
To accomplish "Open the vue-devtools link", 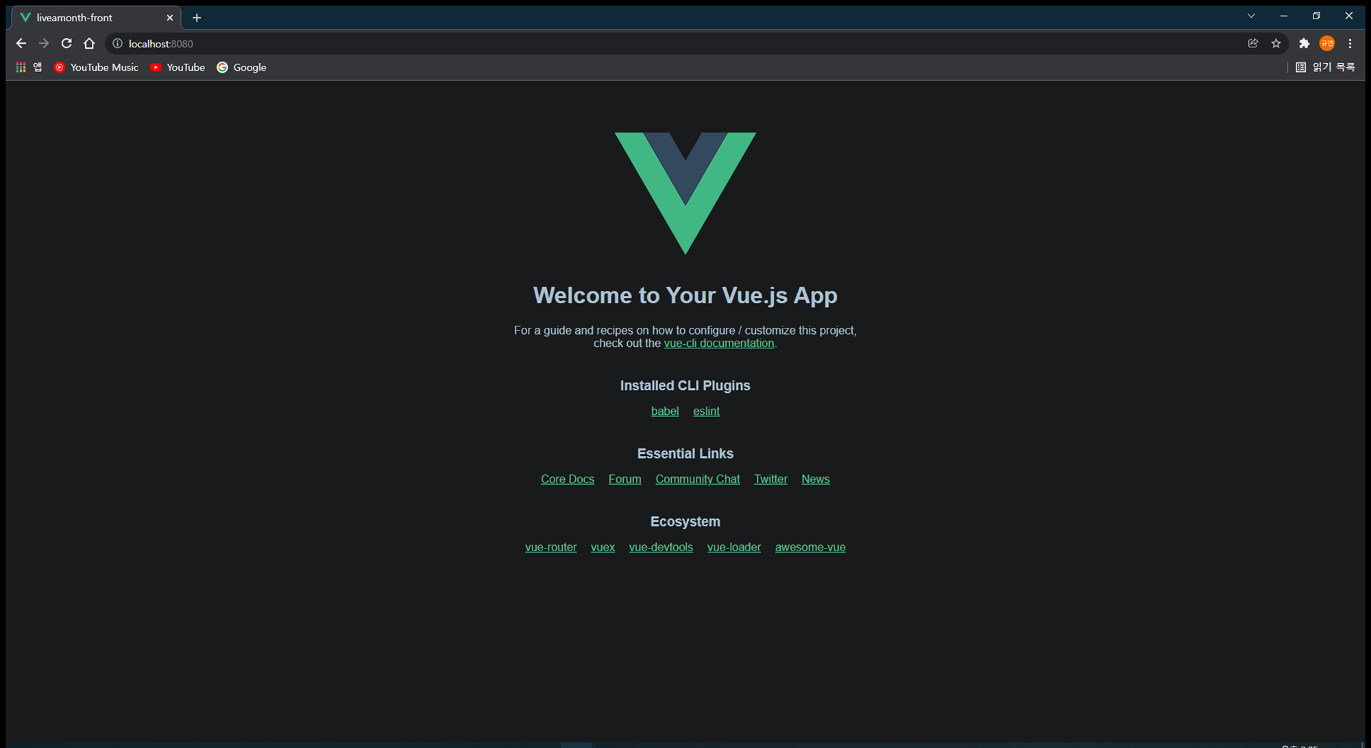I will tap(661, 547).
